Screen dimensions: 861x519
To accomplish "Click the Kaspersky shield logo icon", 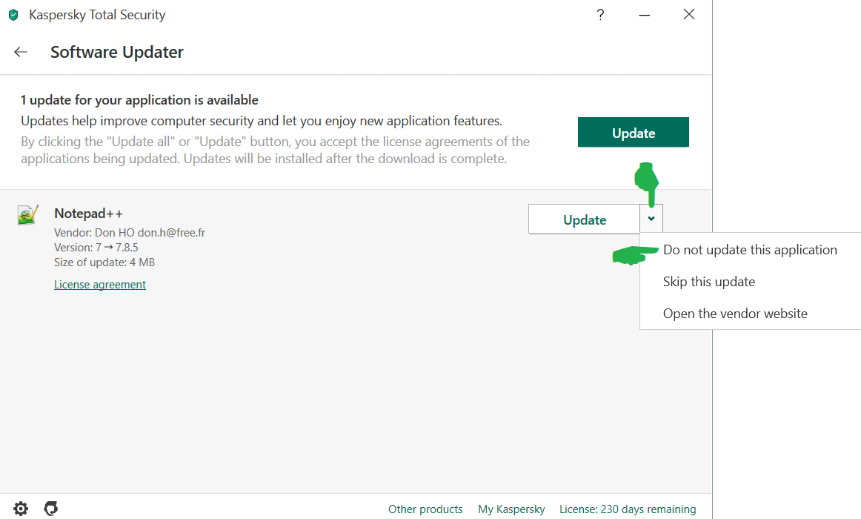I will point(13,15).
